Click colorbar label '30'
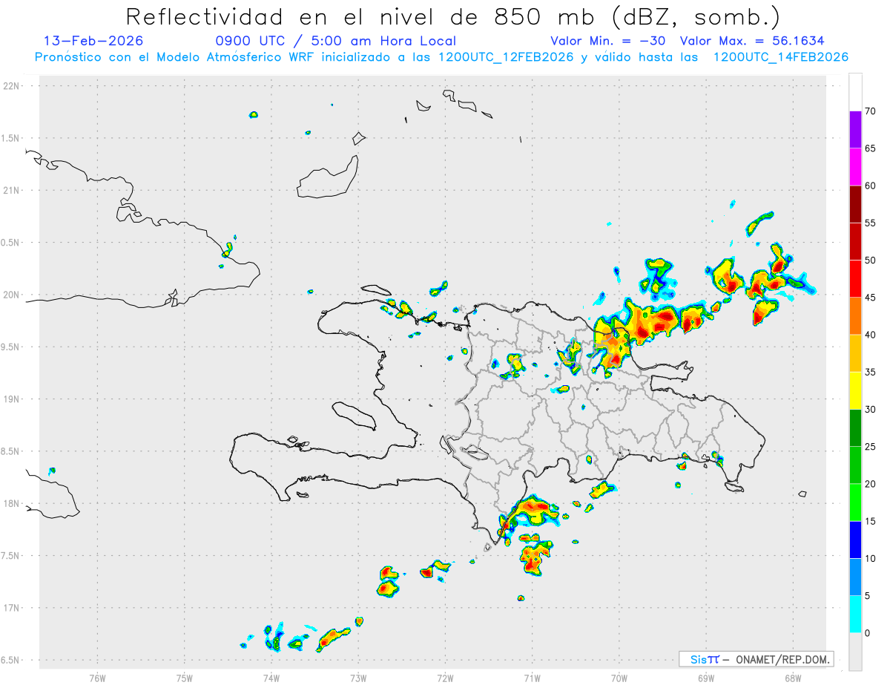The height and width of the screenshot is (688, 890). 870,410
